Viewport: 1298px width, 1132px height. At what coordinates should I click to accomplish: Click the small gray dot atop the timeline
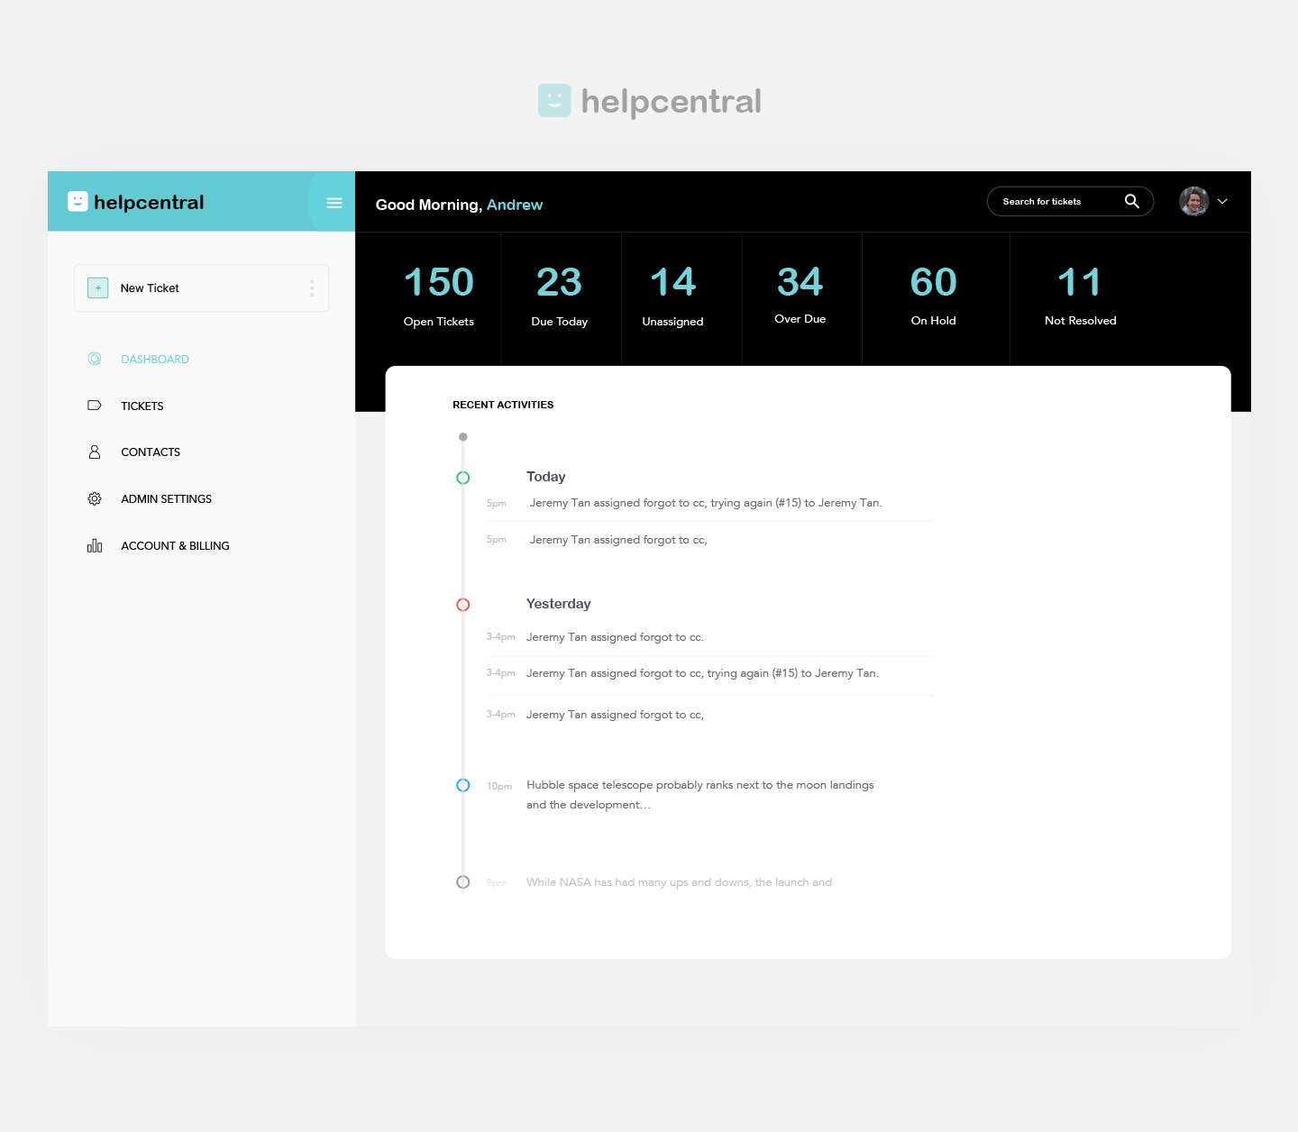pos(463,437)
